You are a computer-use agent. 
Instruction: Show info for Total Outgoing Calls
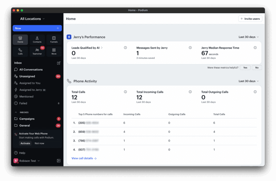255,92
